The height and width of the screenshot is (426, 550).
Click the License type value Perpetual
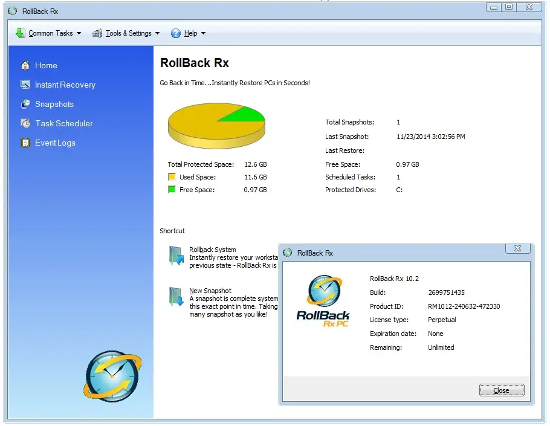coord(442,320)
